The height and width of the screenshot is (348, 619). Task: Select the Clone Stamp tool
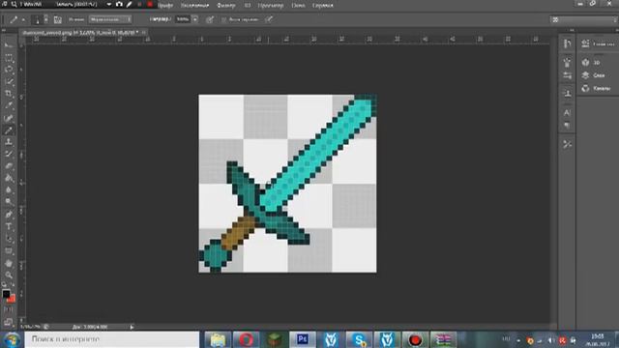coord(9,142)
